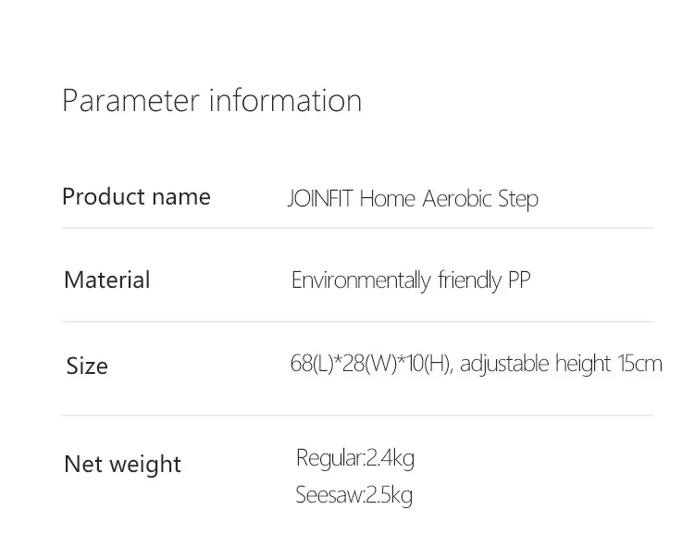
Task: Click the divider line below Size row
Action: pyautogui.click(x=358, y=416)
